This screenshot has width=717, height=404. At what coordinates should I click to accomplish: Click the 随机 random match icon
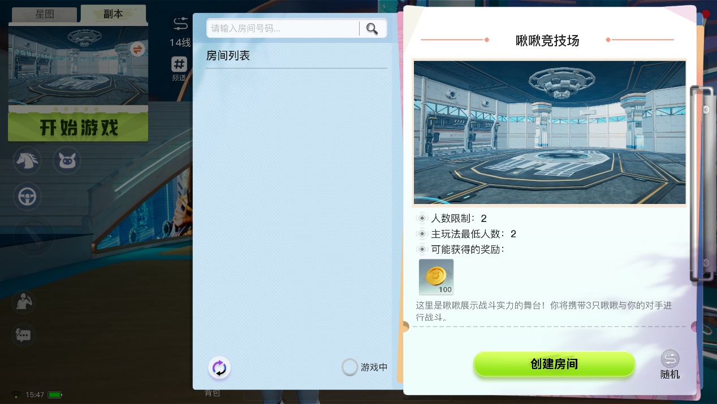point(670,359)
